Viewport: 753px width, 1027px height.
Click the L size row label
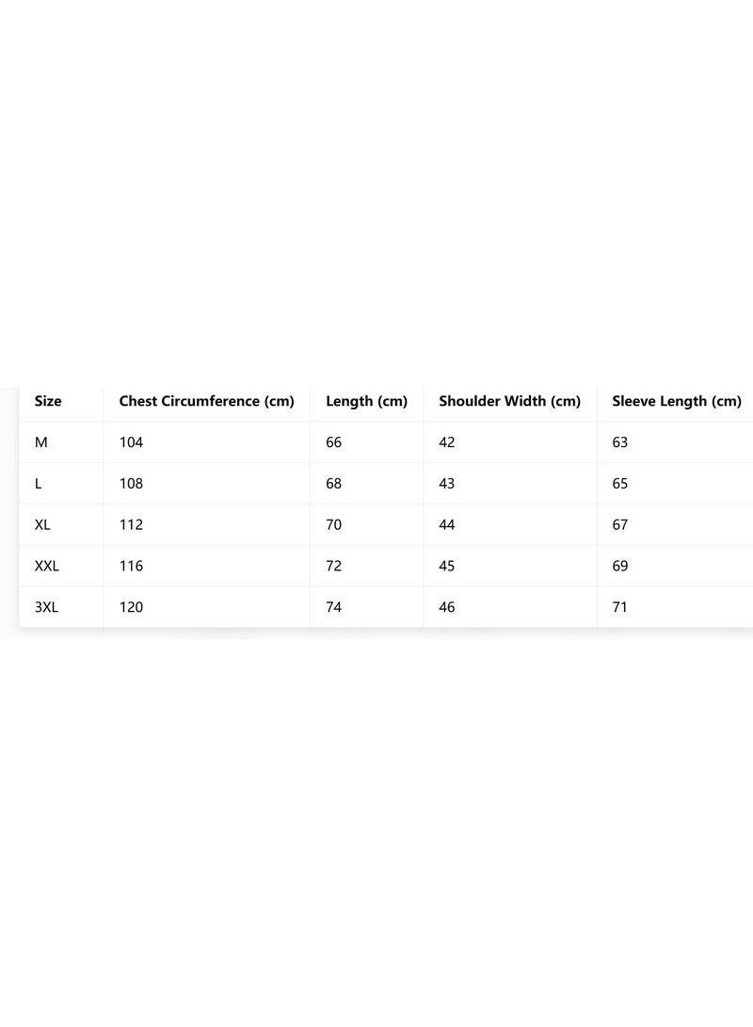click(38, 483)
